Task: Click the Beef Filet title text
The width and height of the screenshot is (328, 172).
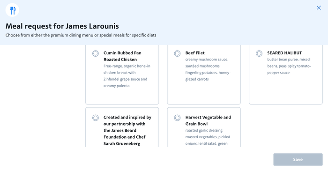Action: click(x=195, y=53)
